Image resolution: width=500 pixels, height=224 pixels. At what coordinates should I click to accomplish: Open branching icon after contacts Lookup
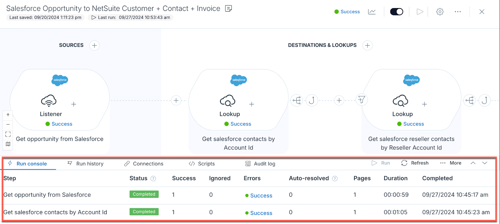297,100
